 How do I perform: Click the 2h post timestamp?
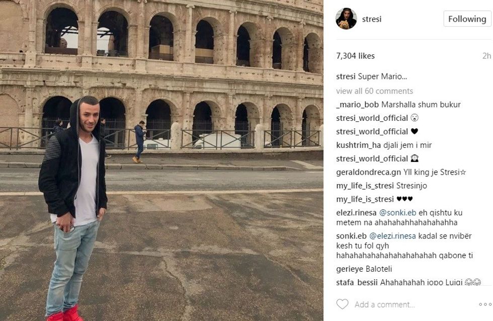point(486,56)
